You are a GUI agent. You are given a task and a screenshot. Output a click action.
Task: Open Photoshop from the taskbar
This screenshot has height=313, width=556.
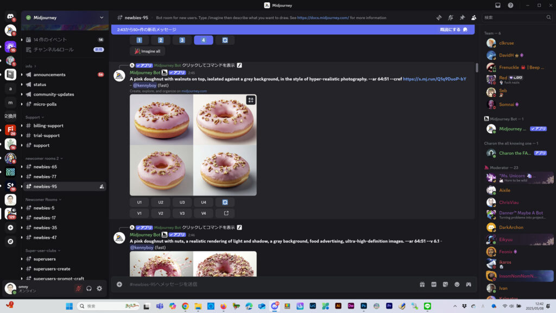click(364, 306)
